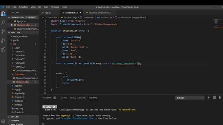
Task: Switch to the StudentComponents.js editor tab
Action: (x=100, y=12)
